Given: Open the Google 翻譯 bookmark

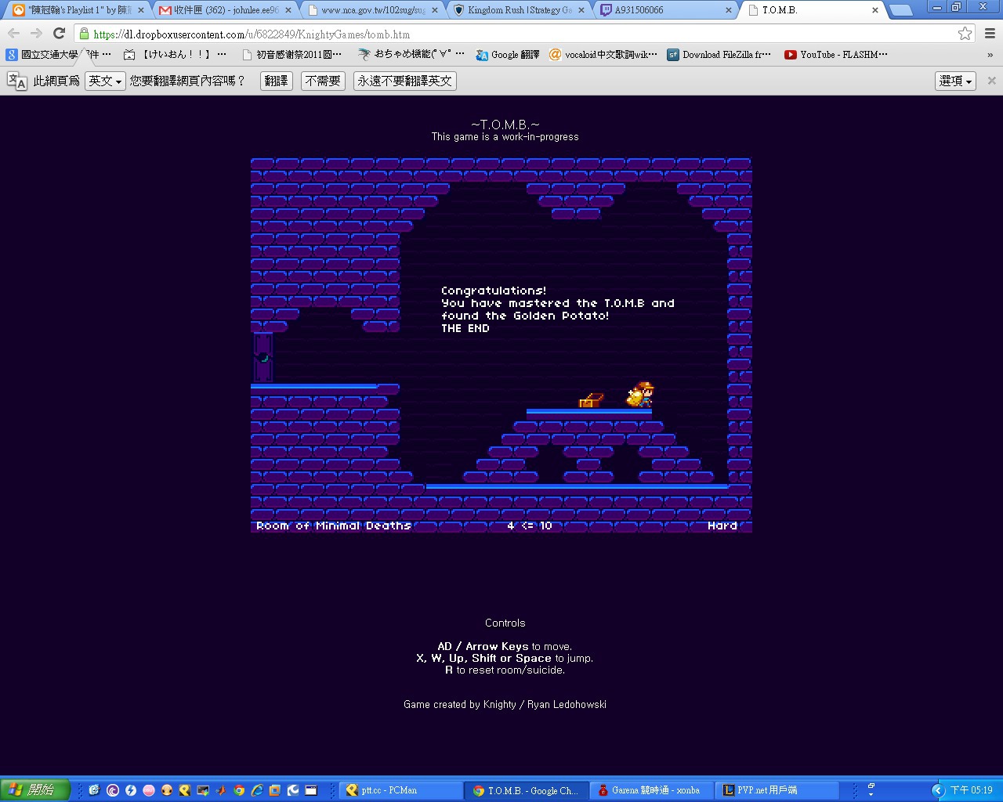Looking at the screenshot, I should (x=508, y=55).
